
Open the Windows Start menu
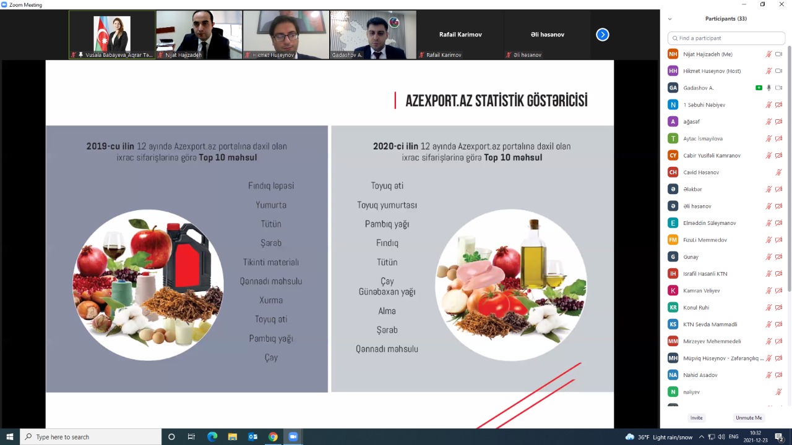click(10, 437)
